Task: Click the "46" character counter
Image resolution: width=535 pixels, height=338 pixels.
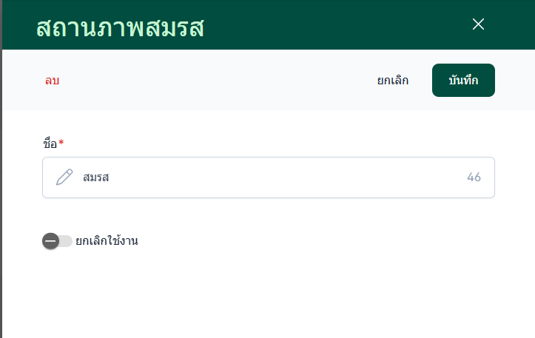Action: [x=474, y=178]
